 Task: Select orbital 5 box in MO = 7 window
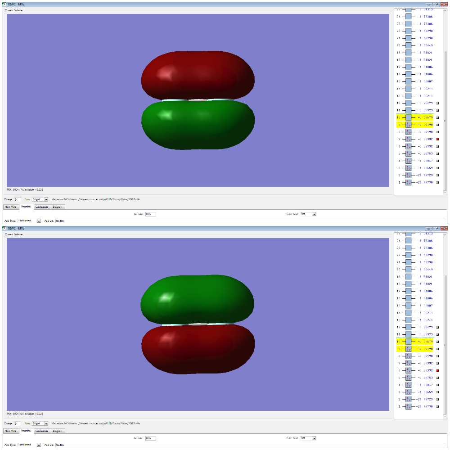click(408, 153)
